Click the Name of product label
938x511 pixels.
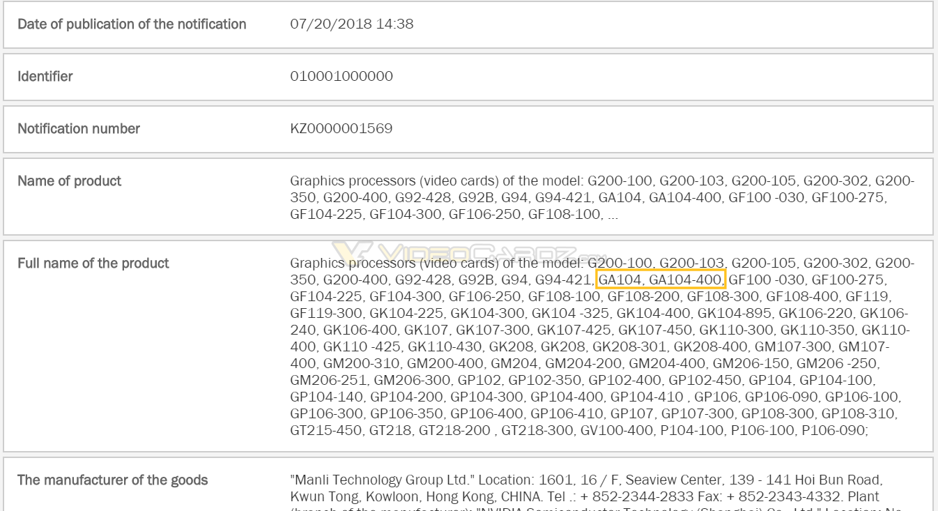(69, 181)
